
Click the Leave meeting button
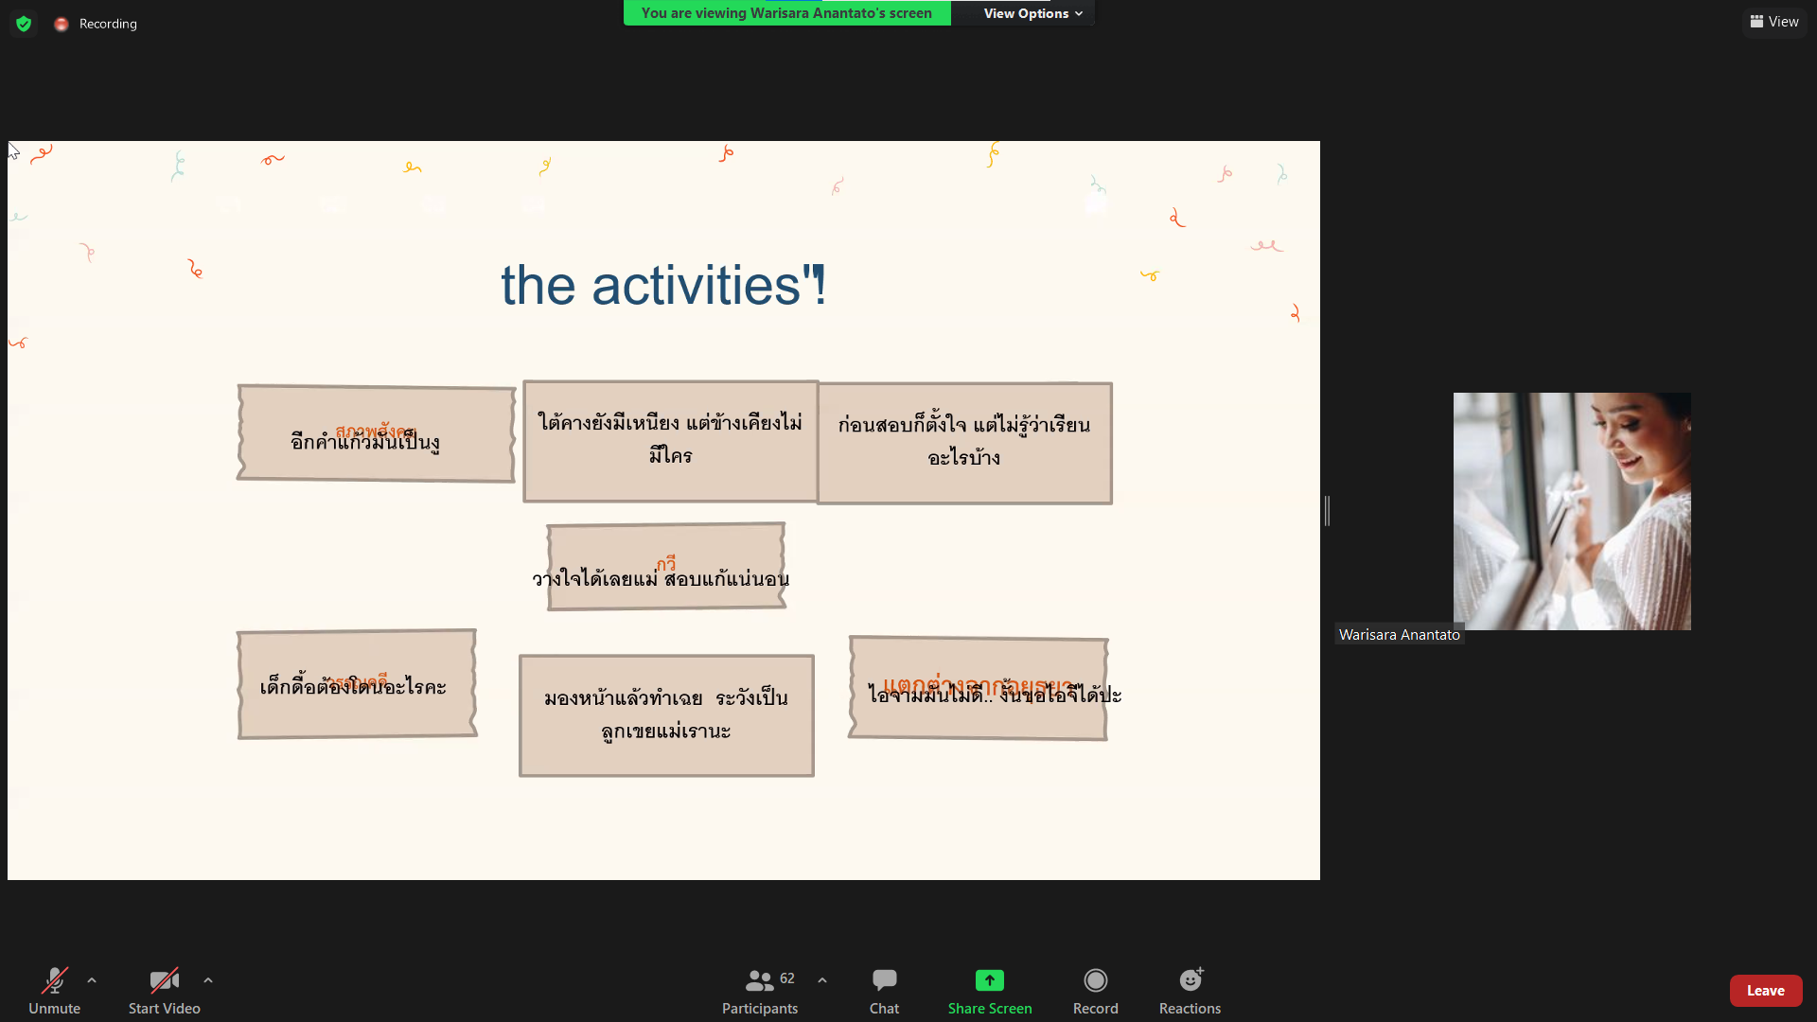pos(1765,991)
